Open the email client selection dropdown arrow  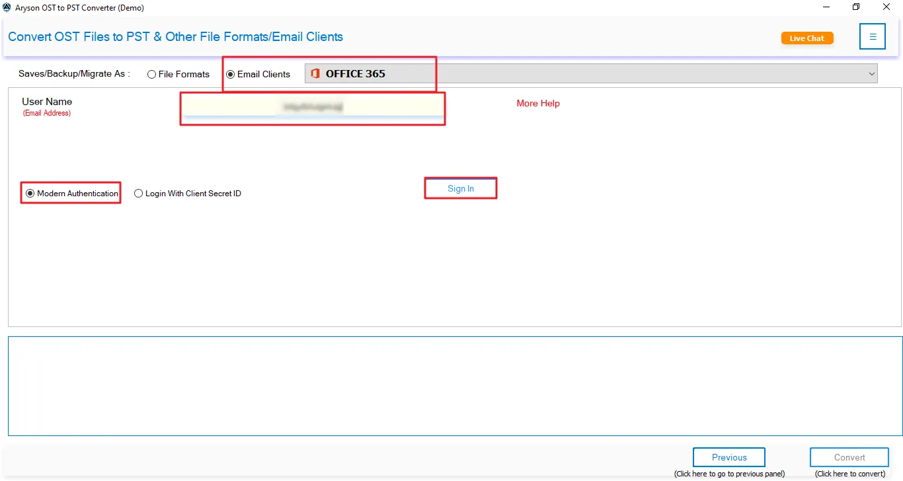871,73
